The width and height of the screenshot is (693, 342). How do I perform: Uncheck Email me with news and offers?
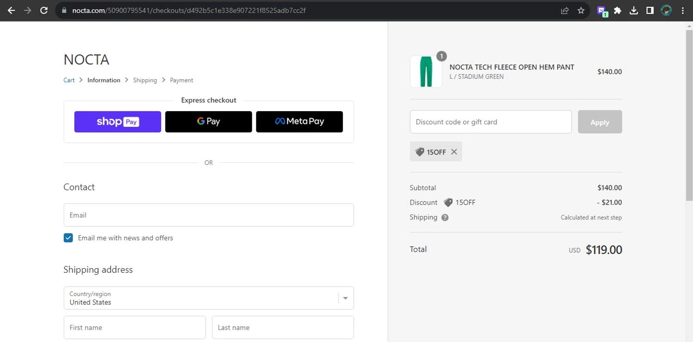click(68, 238)
